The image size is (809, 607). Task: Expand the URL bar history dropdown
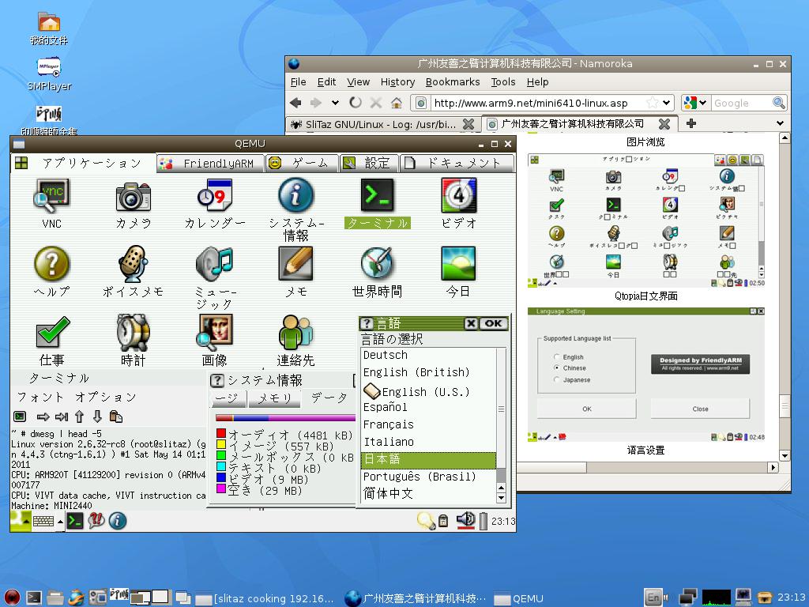[x=667, y=103]
